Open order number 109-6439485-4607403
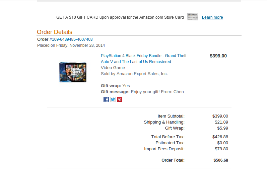Image resolution: width=267 pixels, height=176 pixels. pos(72,39)
